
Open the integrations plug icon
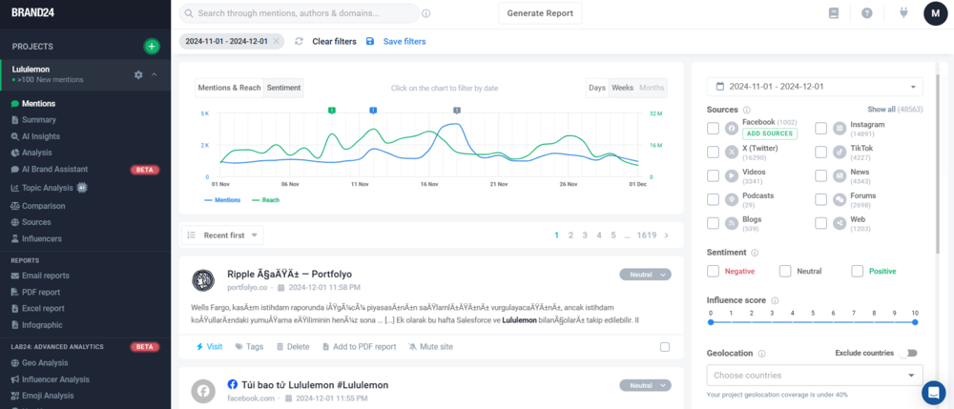click(x=903, y=12)
